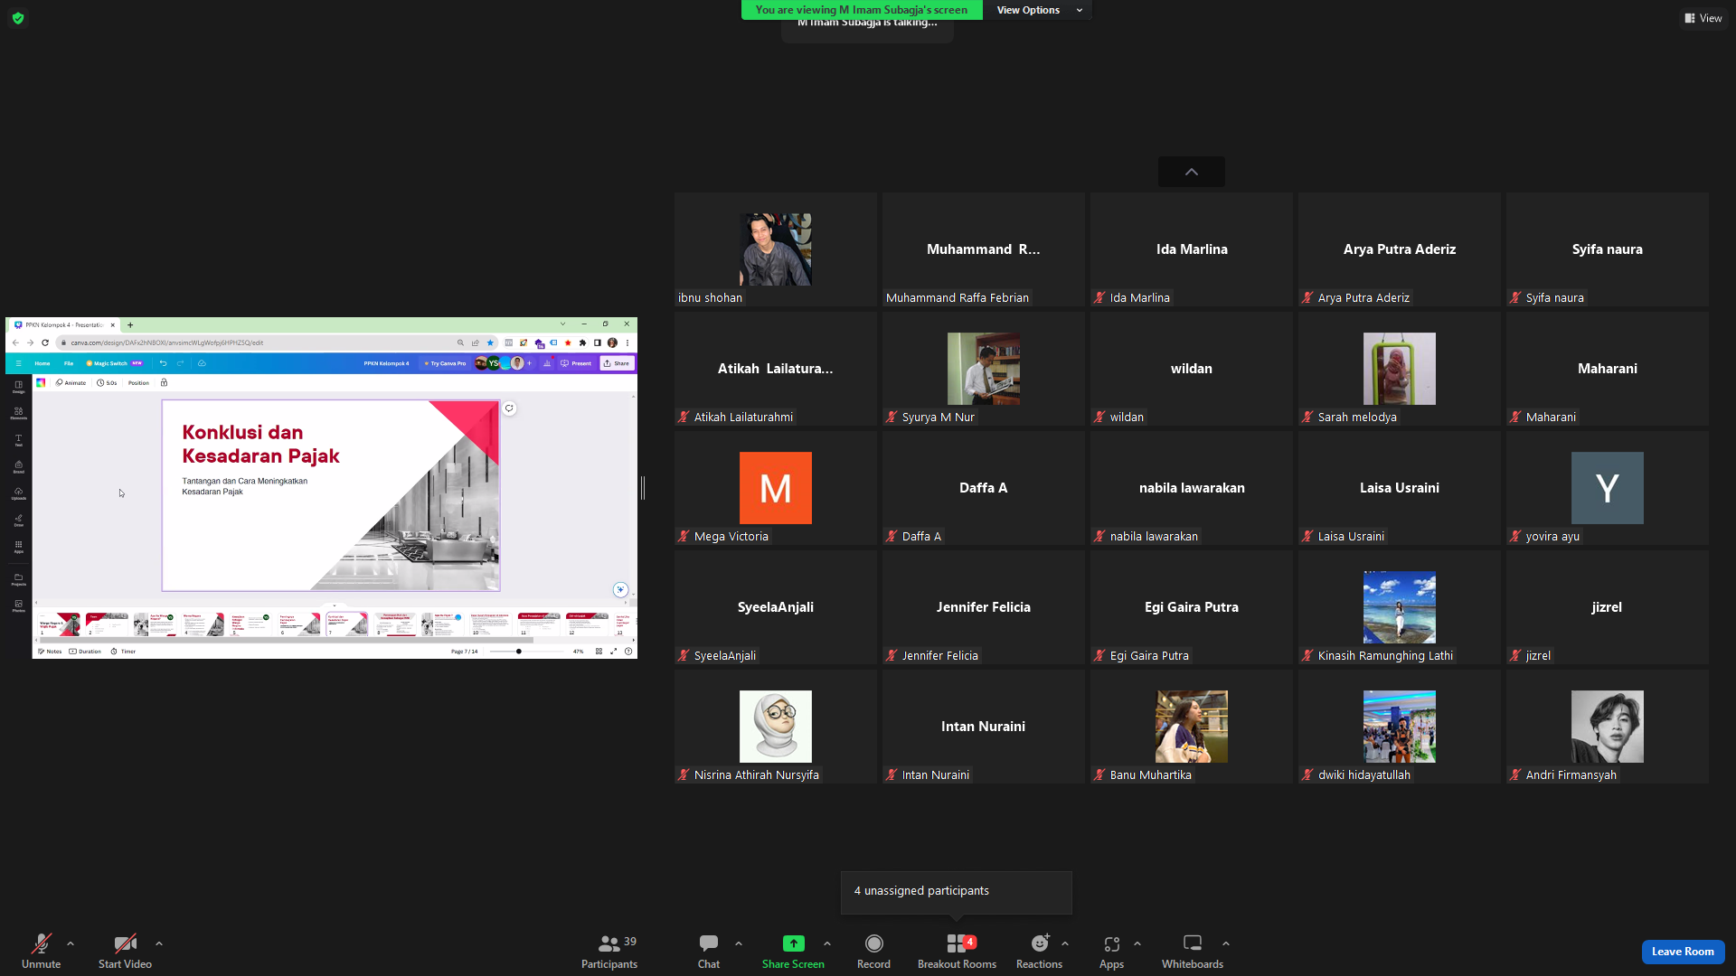Unmute the microphone in Zoom
This screenshot has width=1736, height=976.
(41, 952)
